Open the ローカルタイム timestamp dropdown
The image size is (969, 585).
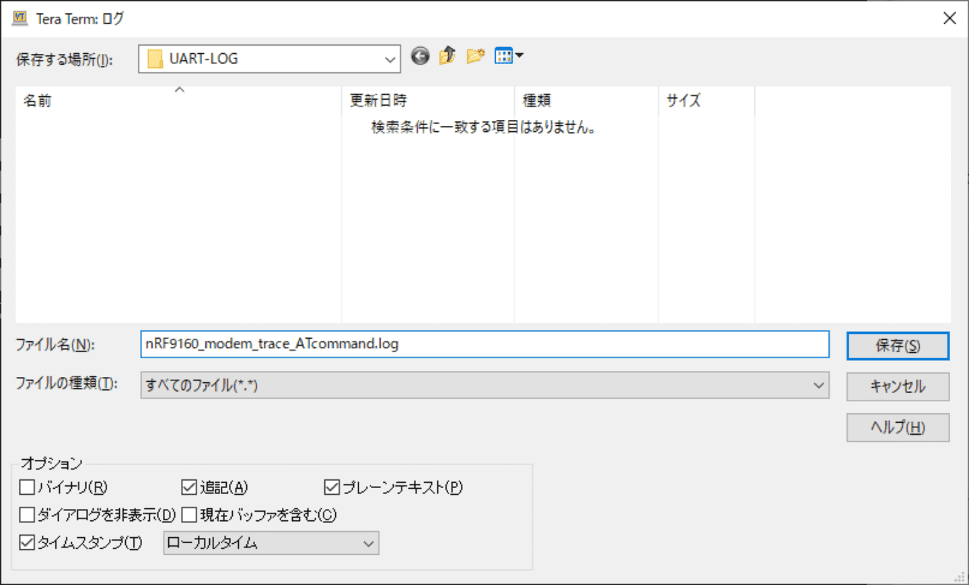click(x=368, y=543)
